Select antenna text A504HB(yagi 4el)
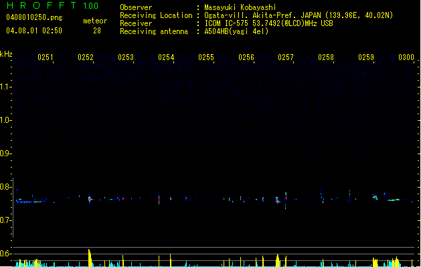The width and height of the screenshot is (421, 267). 236,31
